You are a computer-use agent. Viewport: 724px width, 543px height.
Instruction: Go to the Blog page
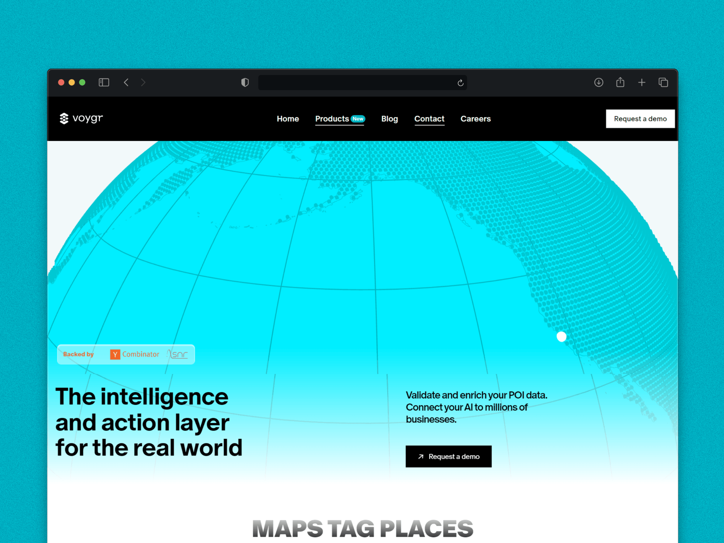[x=390, y=119]
